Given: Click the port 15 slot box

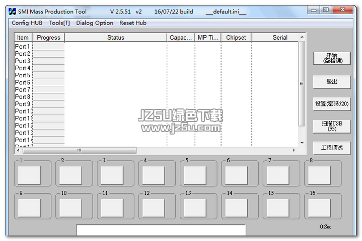Looking at the screenshot, I should pyautogui.click(x=278, y=208).
